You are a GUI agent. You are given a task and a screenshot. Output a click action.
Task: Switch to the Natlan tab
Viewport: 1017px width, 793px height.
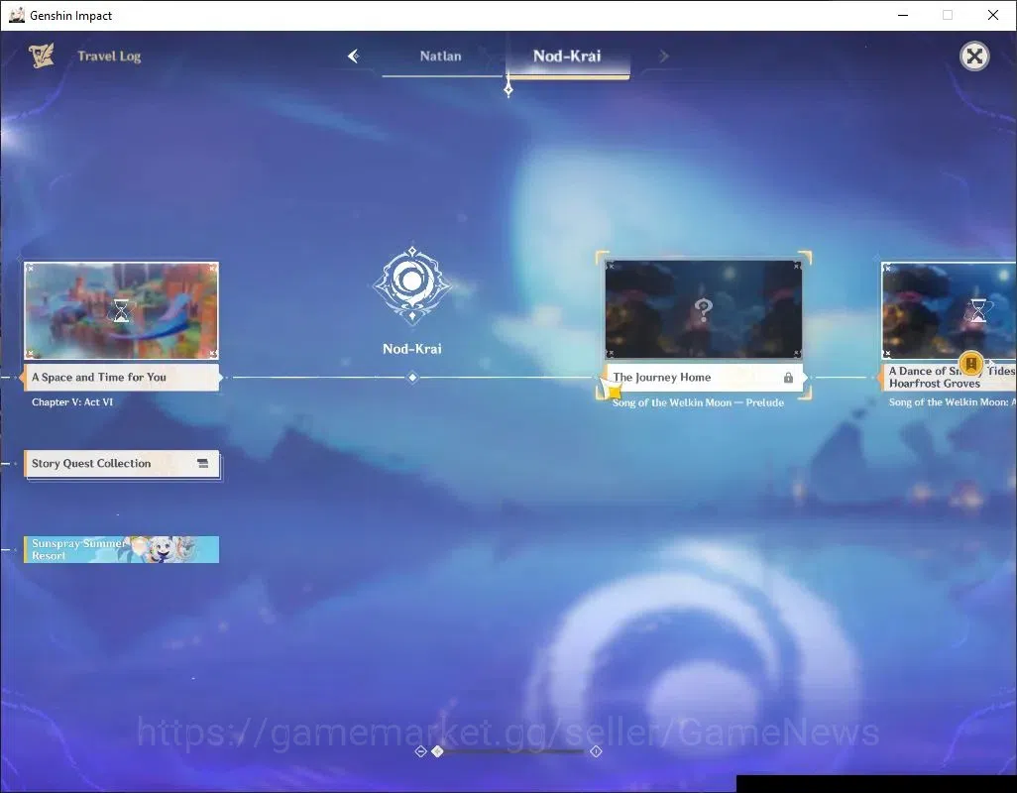440,57
